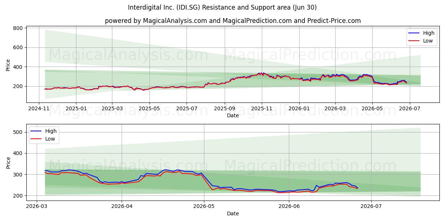Click the '2025-05' x-axis label
Viewport: 445px width, 222px height.
pyautogui.click(x=149, y=109)
